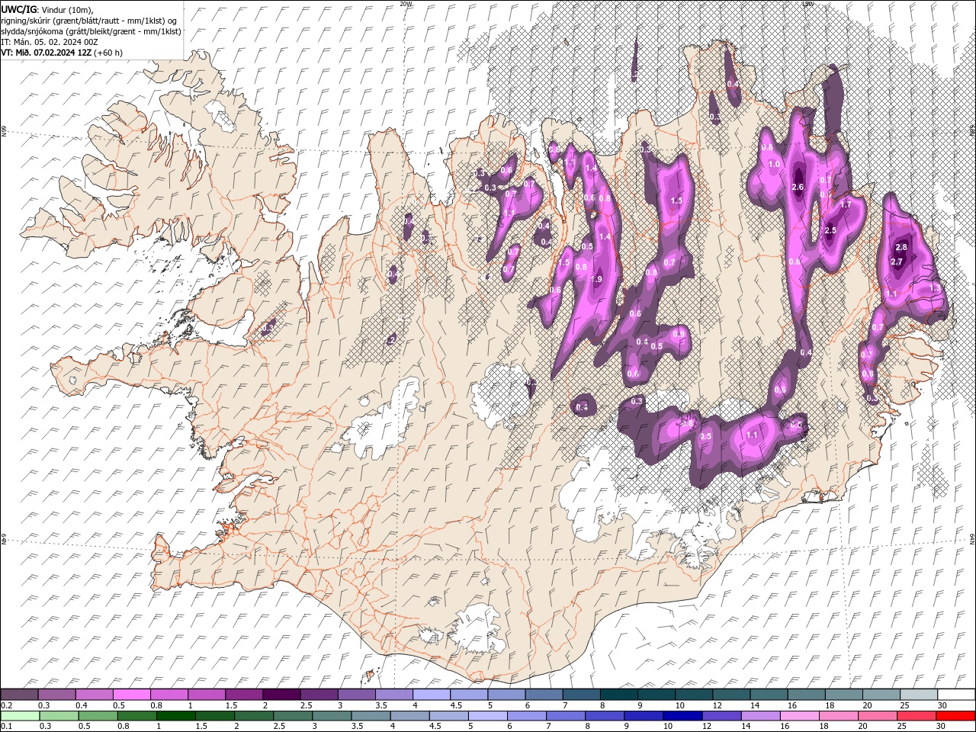976x732 pixels.
Task: Click the 'slydda/snjókoma' legend description line
Action: [91, 31]
